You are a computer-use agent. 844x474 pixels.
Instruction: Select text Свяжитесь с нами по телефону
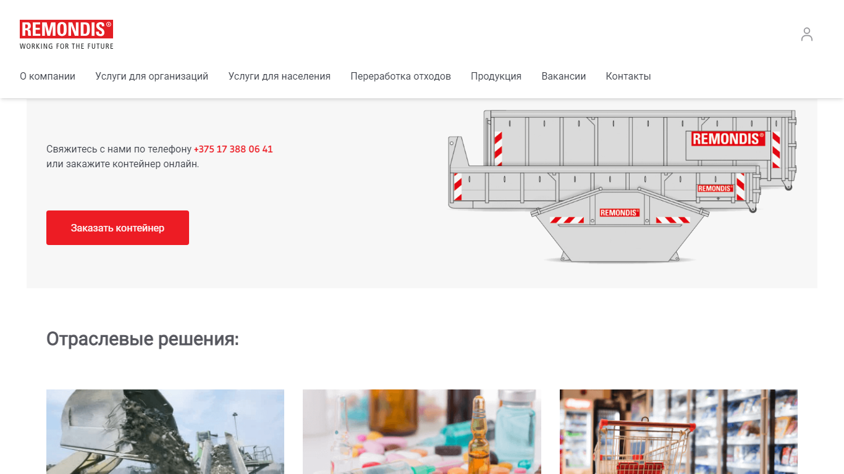point(119,149)
